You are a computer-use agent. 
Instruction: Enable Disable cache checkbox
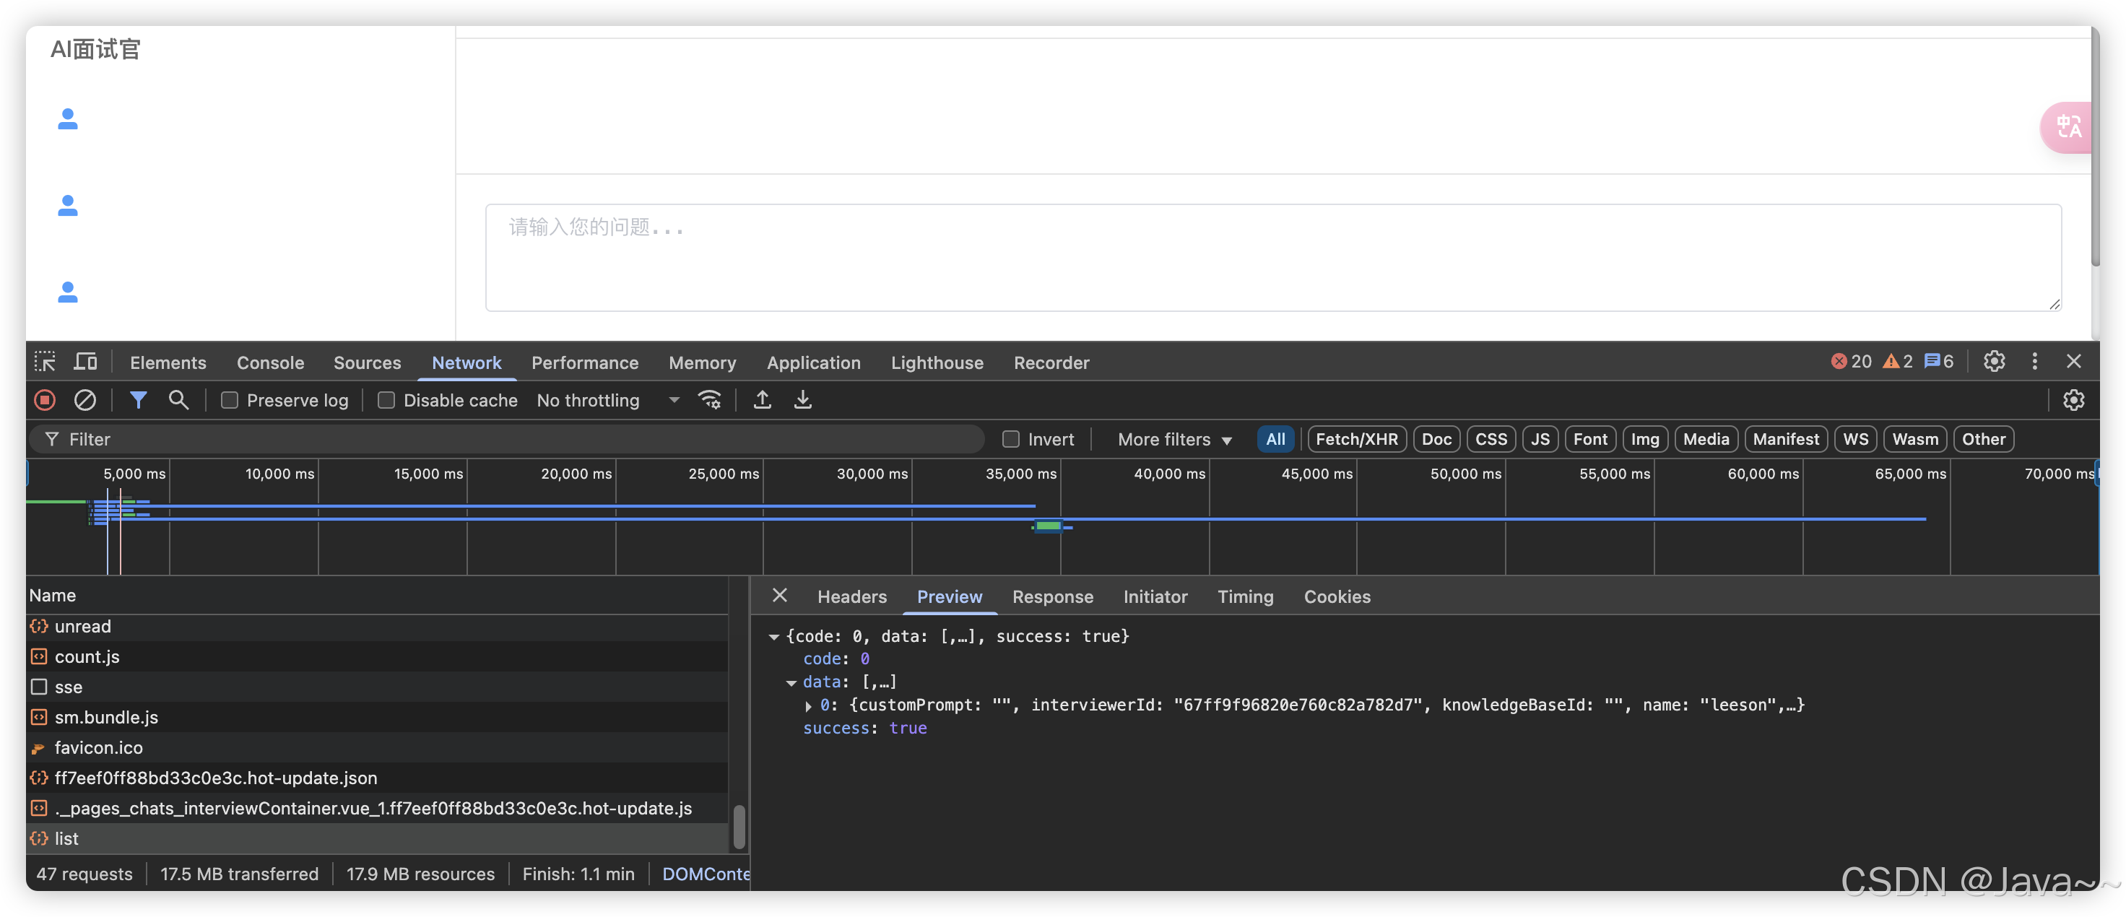coord(386,400)
